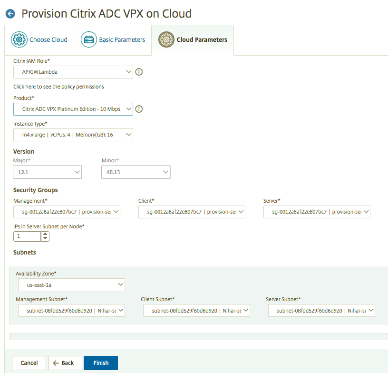Click the Choose Cloud gear icon
This screenshot has height=373, width=388.
[x=19, y=39]
